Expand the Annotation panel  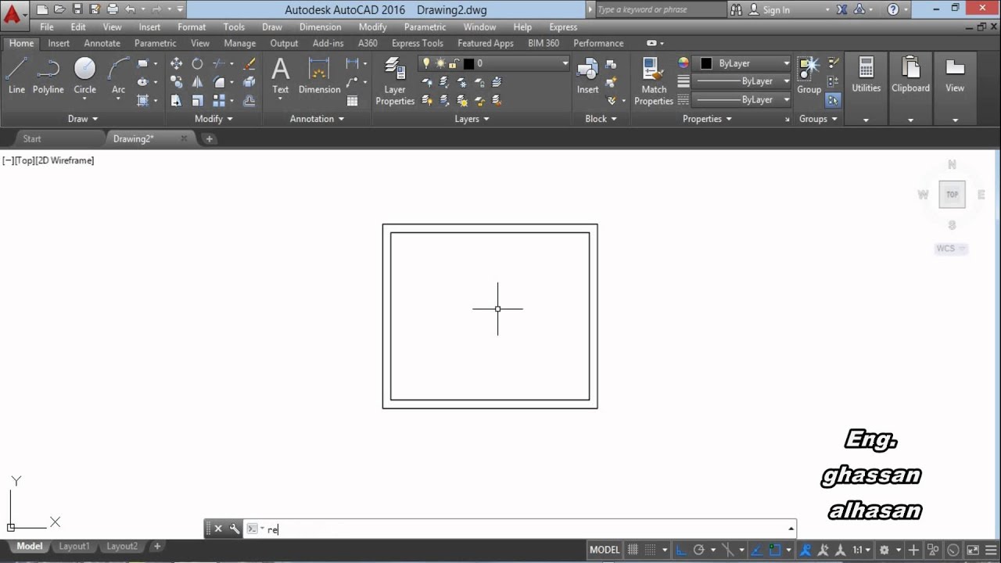[x=317, y=119]
